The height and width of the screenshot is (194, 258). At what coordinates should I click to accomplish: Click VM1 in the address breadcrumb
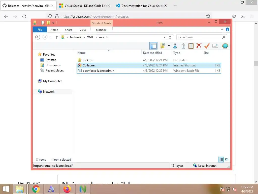pyautogui.click(x=90, y=37)
